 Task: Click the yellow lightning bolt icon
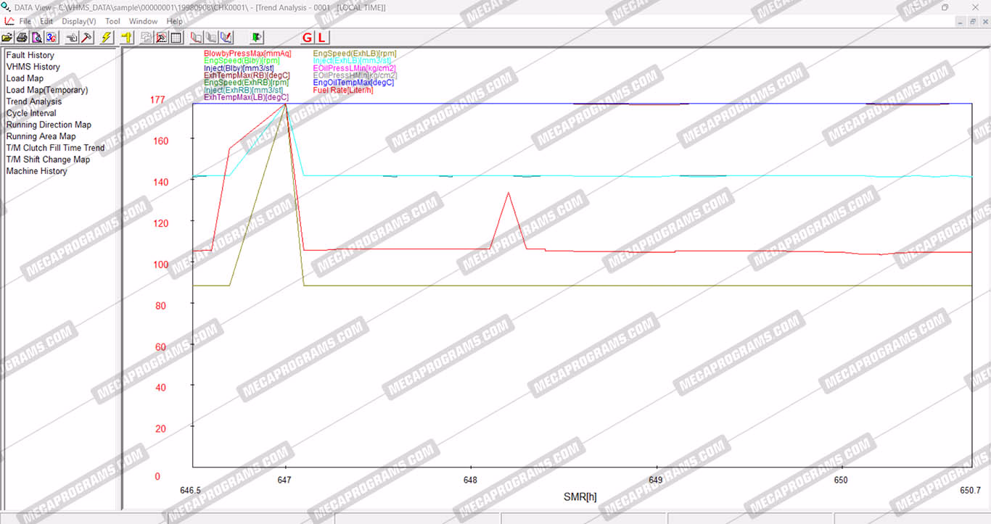pos(107,37)
